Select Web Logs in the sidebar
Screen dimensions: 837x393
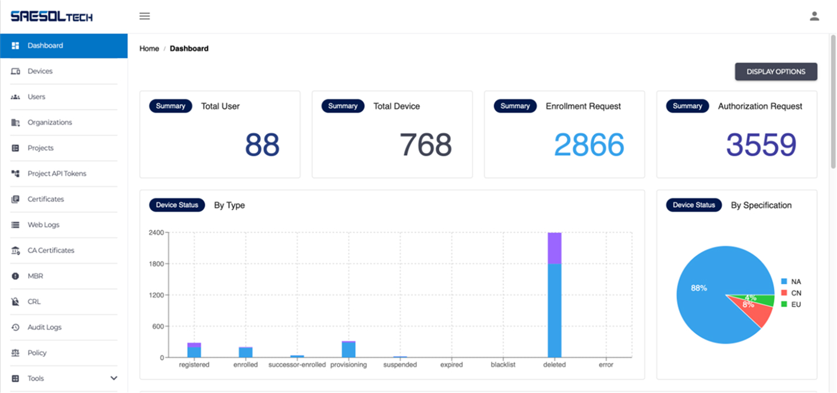click(x=43, y=225)
